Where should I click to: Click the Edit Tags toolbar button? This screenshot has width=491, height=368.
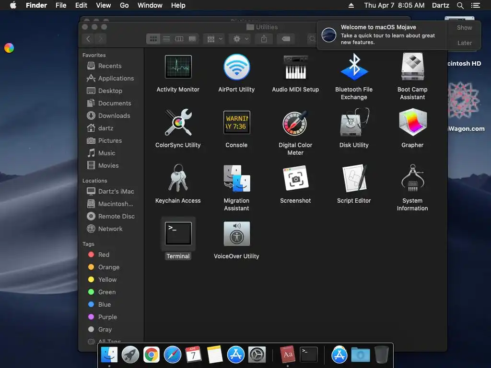pyautogui.click(x=286, y=39)
